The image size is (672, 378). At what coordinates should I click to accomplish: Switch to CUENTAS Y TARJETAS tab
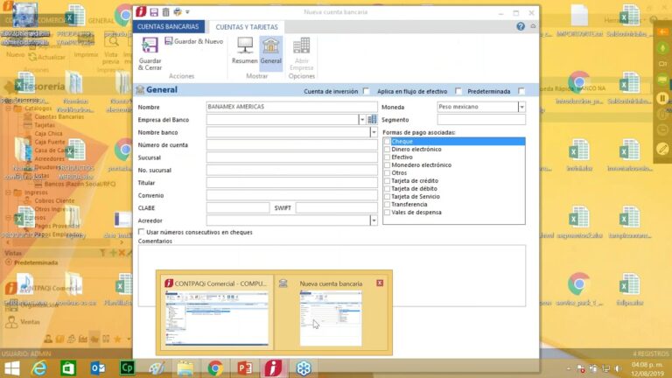click(x=247, y=26)
